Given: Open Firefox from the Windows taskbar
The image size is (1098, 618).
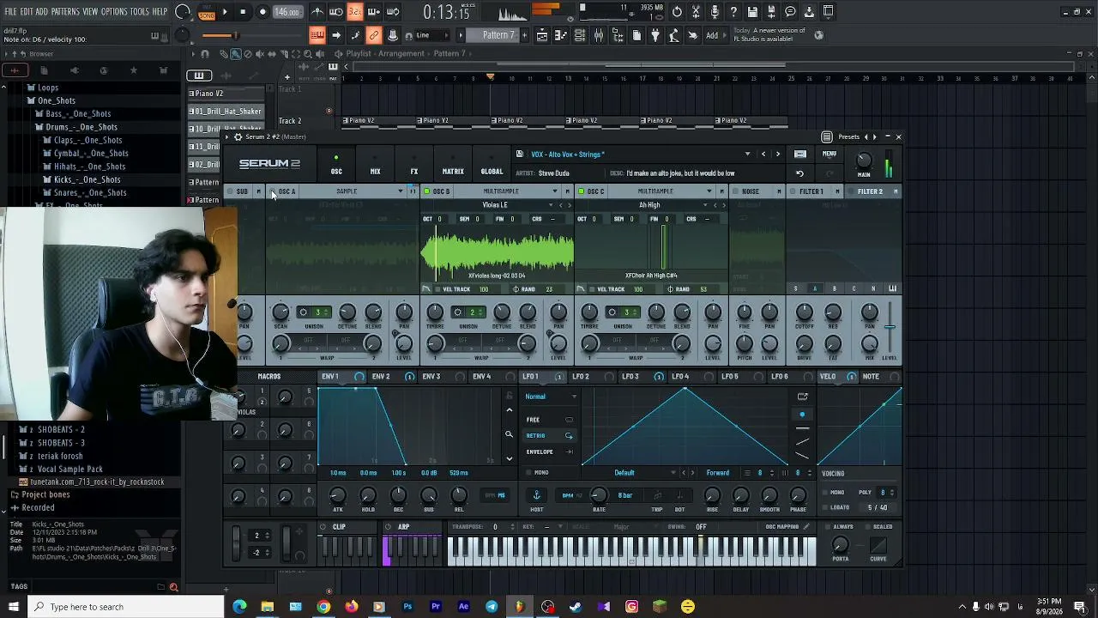Looking at the screenshot, I should pos(352,607).
